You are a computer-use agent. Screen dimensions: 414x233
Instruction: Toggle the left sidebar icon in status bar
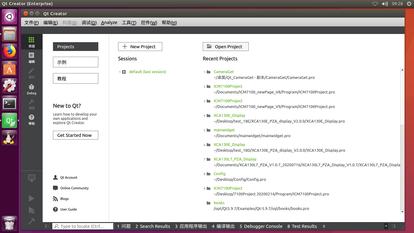tap(47, 226)
